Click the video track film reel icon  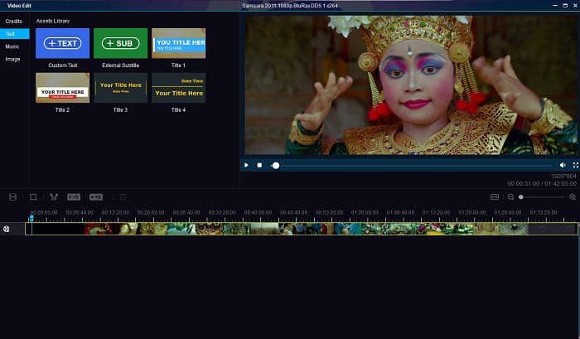7,229
